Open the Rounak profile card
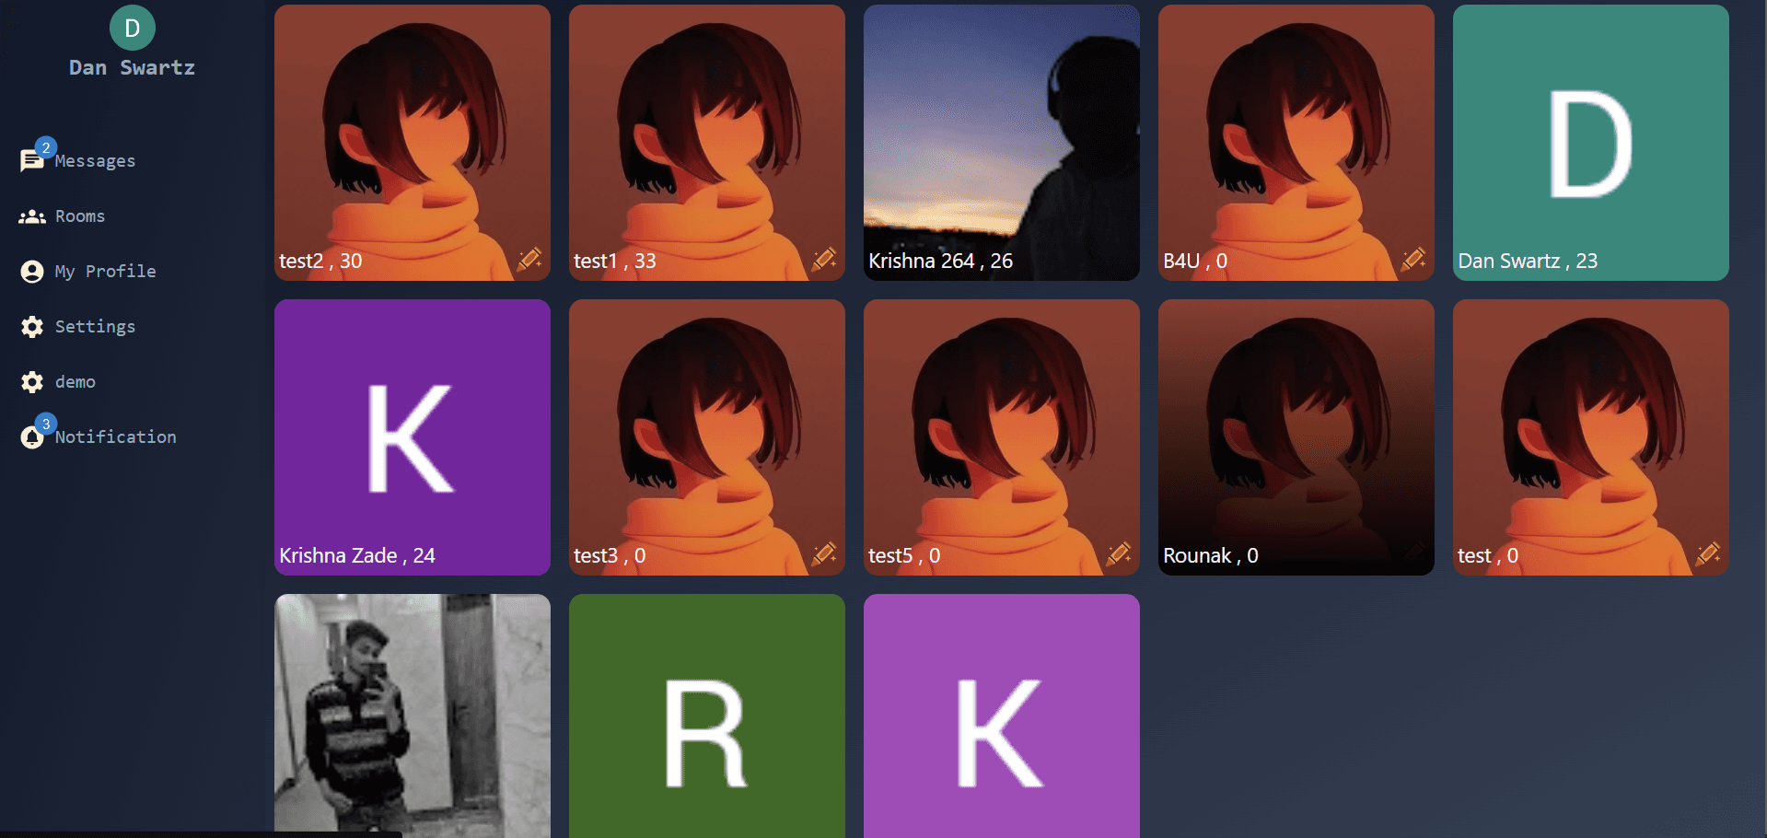 tap(1296, 437)
